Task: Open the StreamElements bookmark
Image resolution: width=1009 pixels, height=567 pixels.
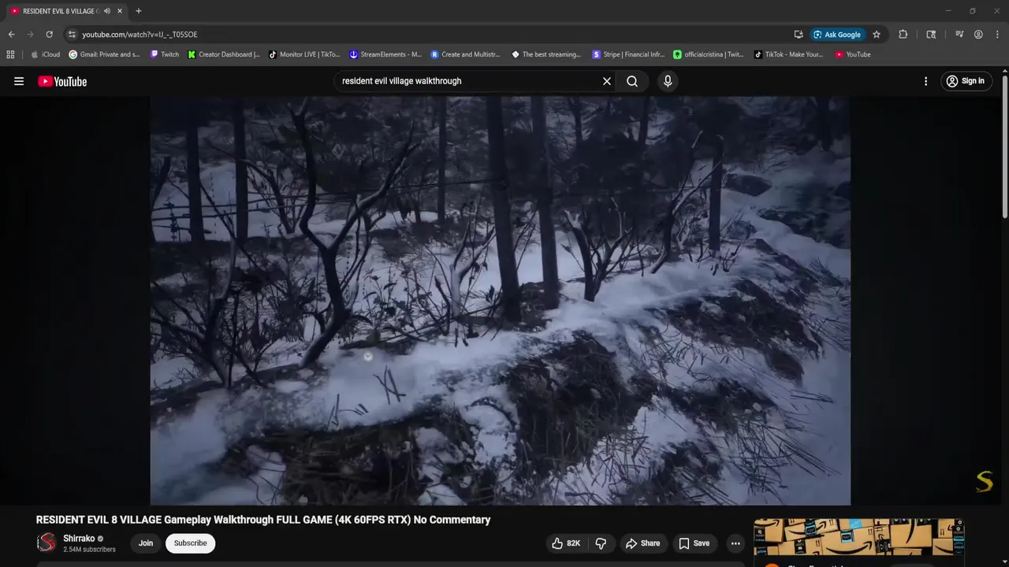Action: 385,54
